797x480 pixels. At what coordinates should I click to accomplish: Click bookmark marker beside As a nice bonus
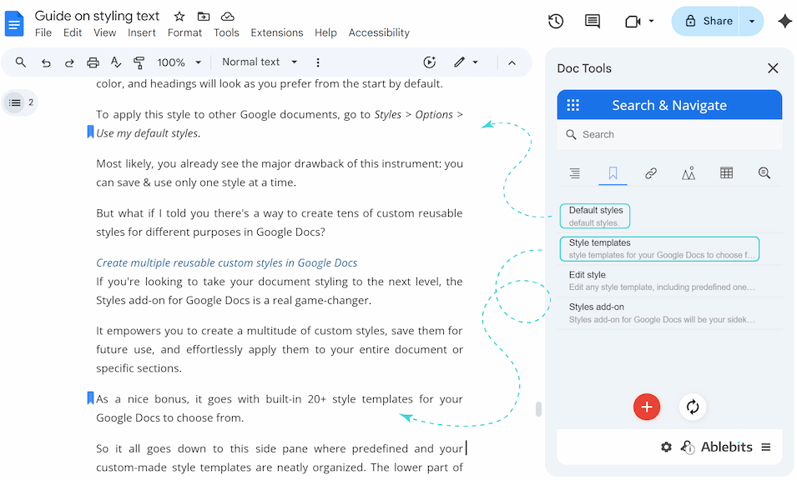pos(90,398)
